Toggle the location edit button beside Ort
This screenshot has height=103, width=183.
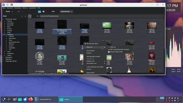pos(30,16)
